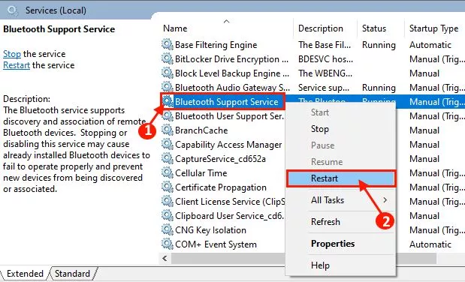Click the Bluetooth User Support Service gear icon
Image resolution: width=465 pixels, height=282 pixels.
click(168, 115)
